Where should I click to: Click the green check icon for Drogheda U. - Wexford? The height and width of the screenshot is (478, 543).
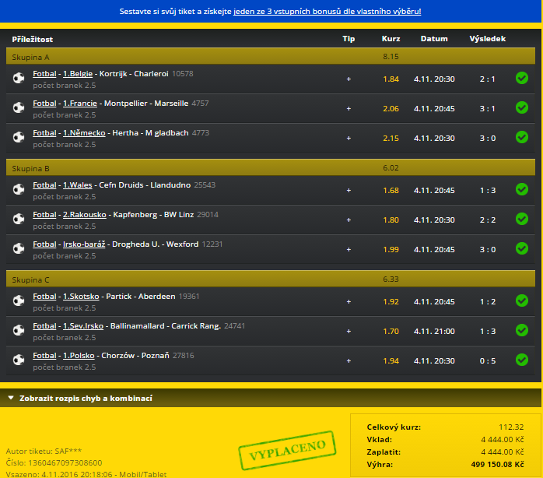[x=521, y=248]
